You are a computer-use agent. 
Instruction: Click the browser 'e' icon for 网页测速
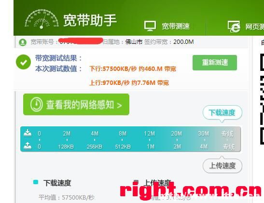[234, 27]
